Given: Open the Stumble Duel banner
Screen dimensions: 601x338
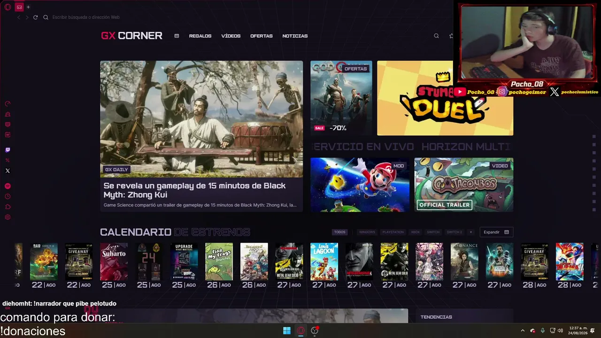Looking at the screenshot, I should [445, 98].
